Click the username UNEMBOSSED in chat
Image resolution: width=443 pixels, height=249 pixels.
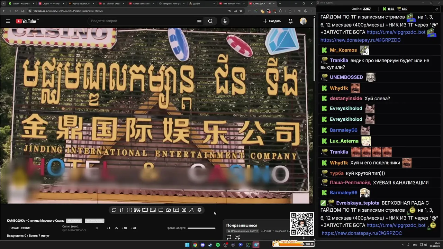(x=346, y=77)
